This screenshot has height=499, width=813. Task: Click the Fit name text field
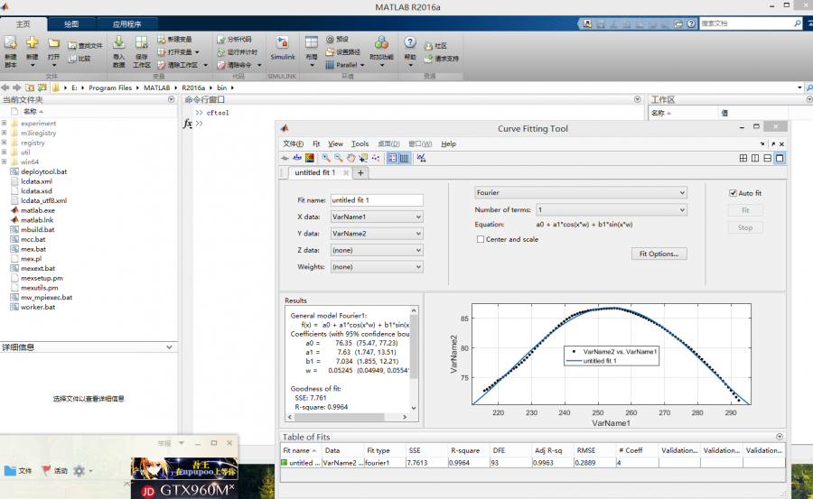(376, 200)
